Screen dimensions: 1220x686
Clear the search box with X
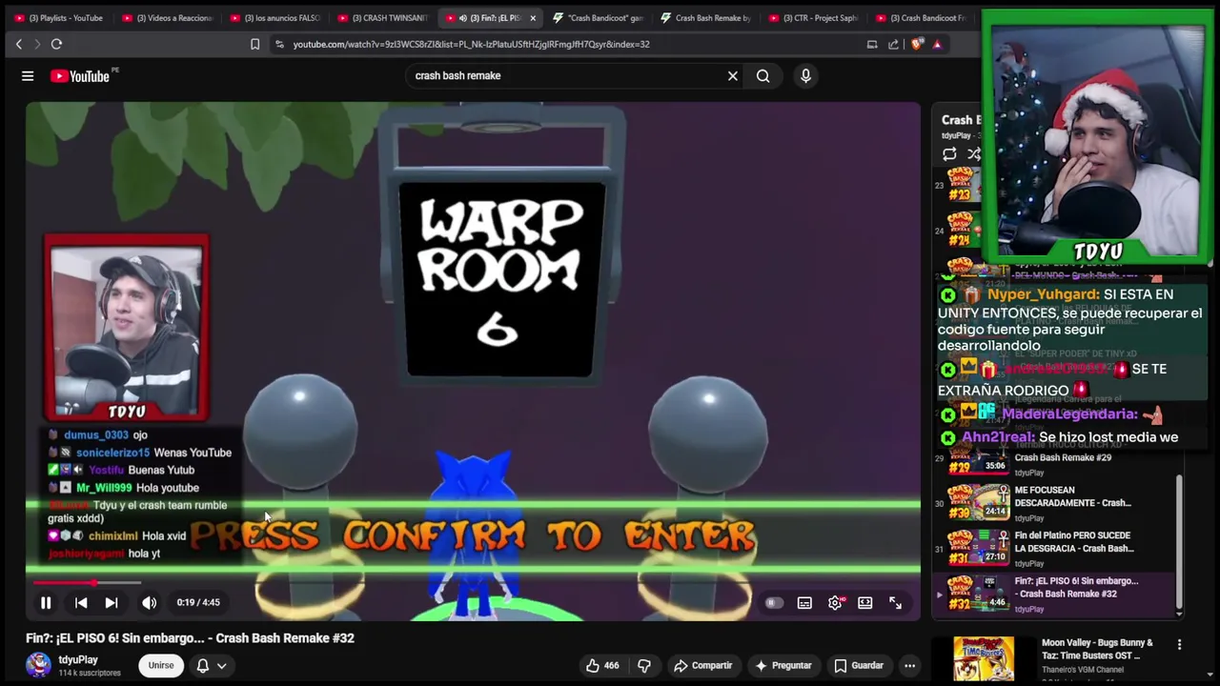tap(733, 76)
